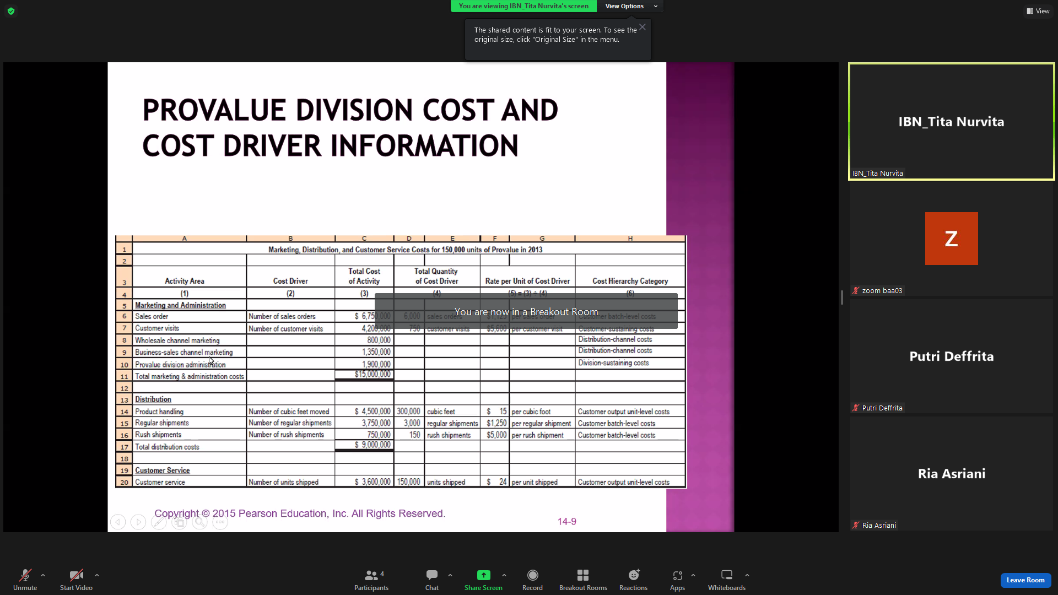Start Video from the toolbar

[x=76, y=580]
